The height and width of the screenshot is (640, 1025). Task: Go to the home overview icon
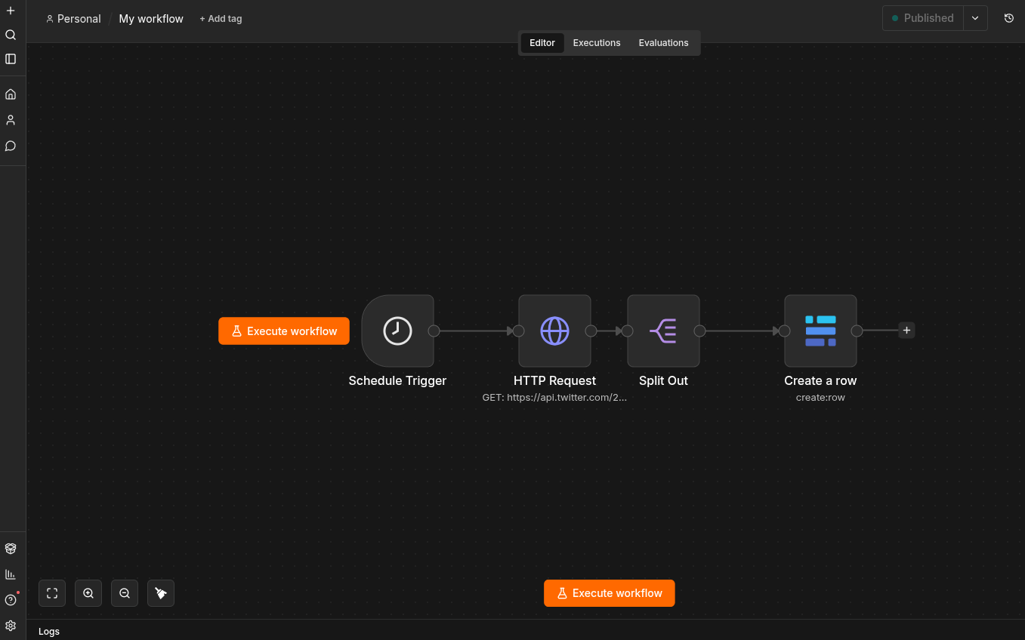11,94
